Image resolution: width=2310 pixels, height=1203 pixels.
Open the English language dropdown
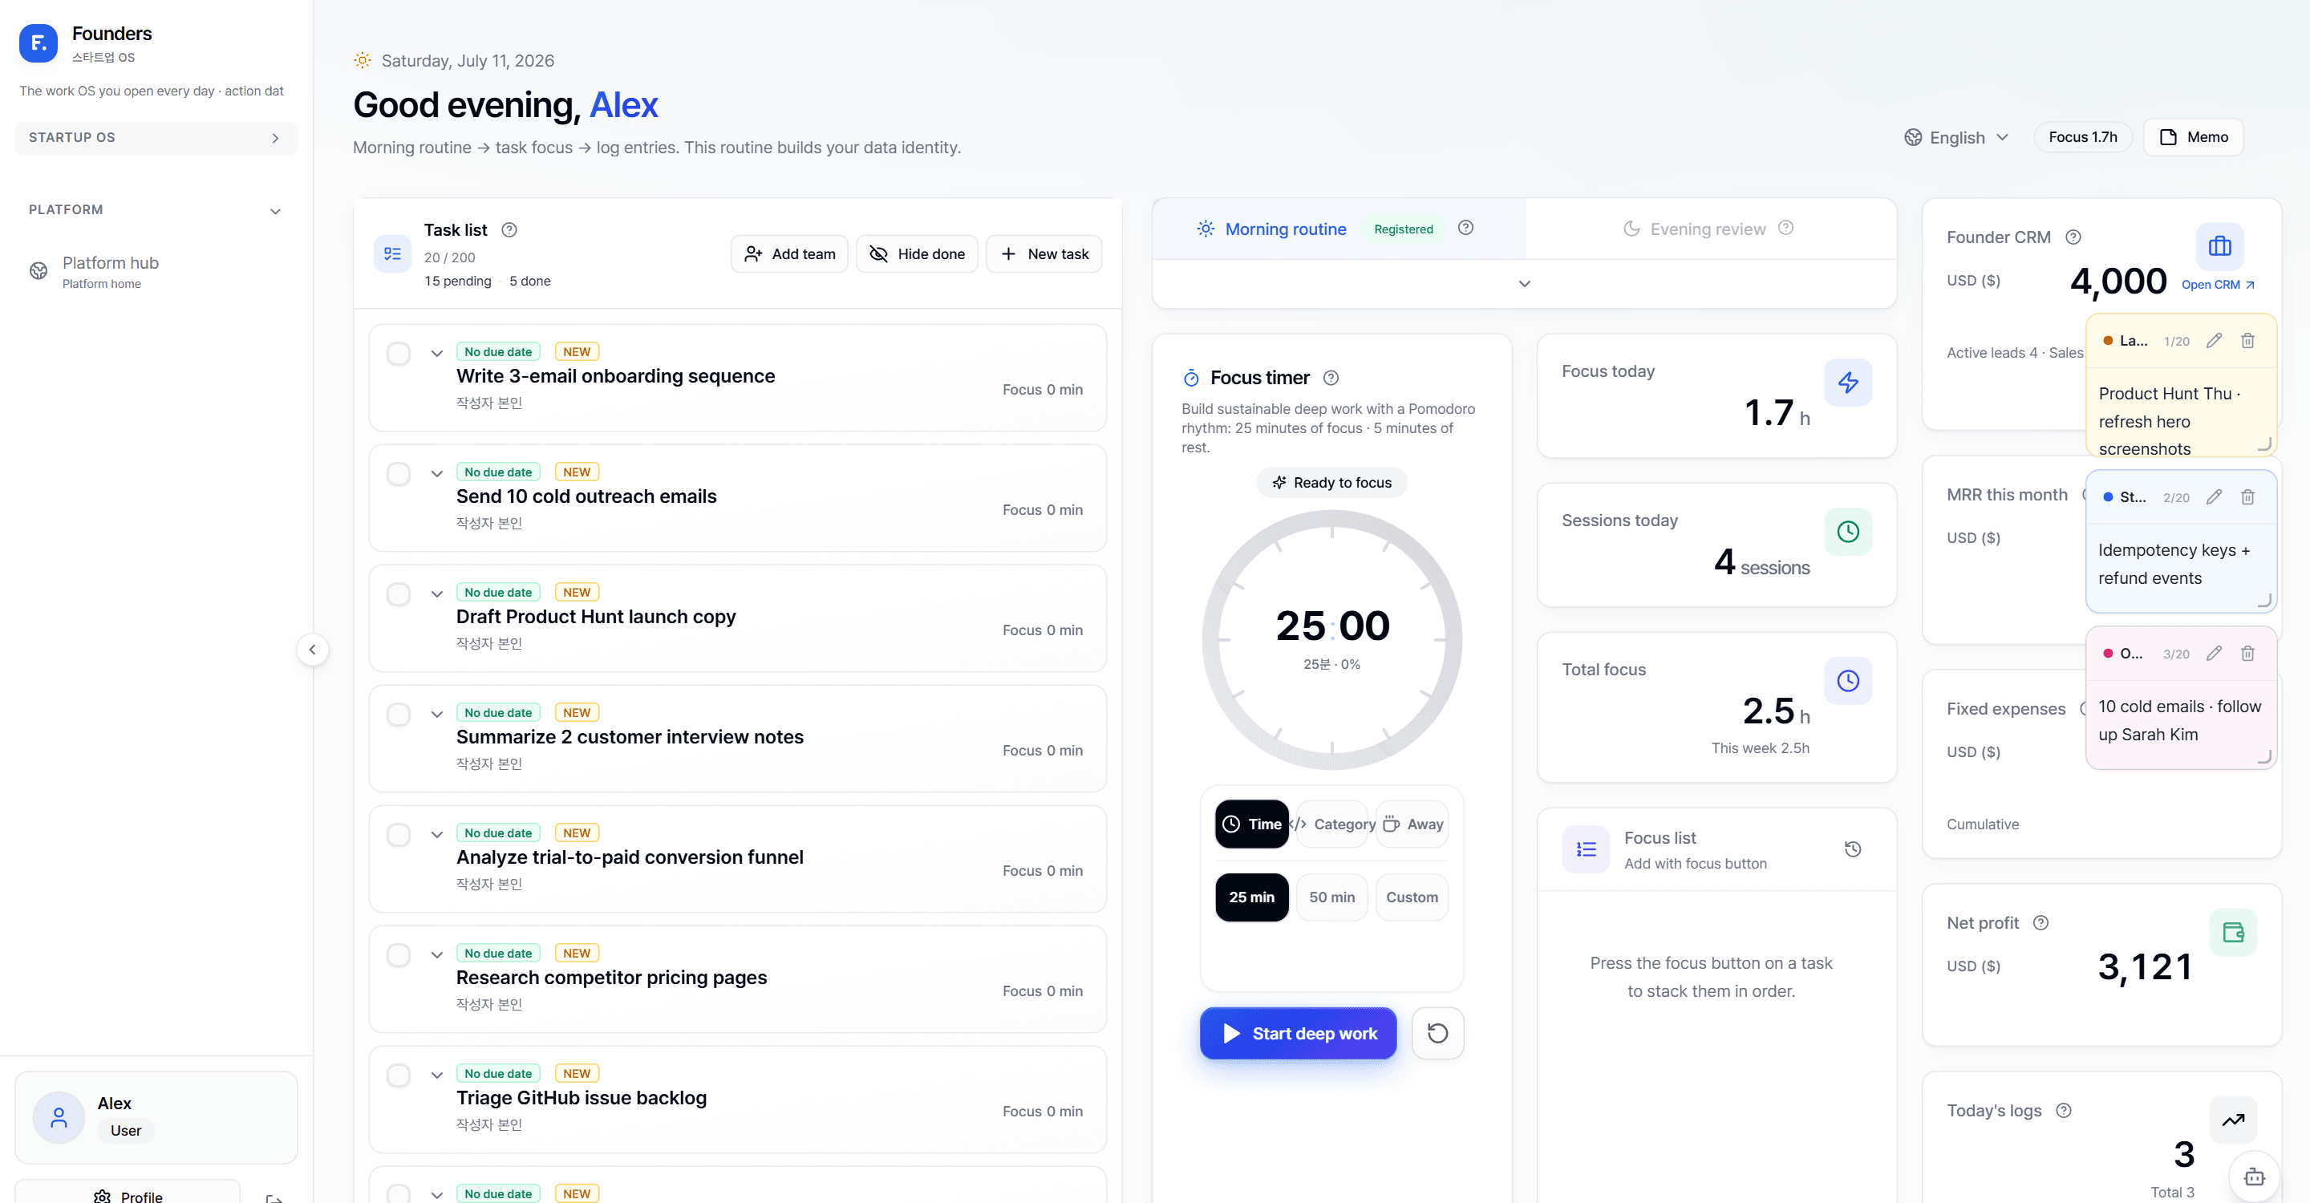(x=1957, y=137)
